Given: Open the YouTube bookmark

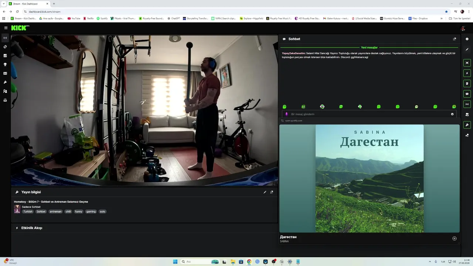Looking at the screenshot, I should tap(74, 18).
